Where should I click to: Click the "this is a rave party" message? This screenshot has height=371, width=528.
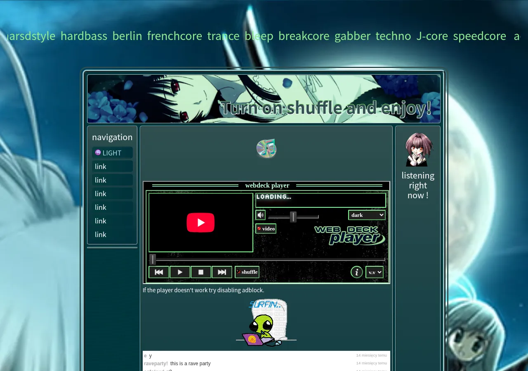point(190,364)
